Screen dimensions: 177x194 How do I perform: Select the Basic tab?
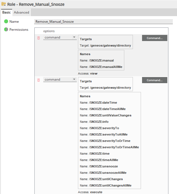click(6, 12)
